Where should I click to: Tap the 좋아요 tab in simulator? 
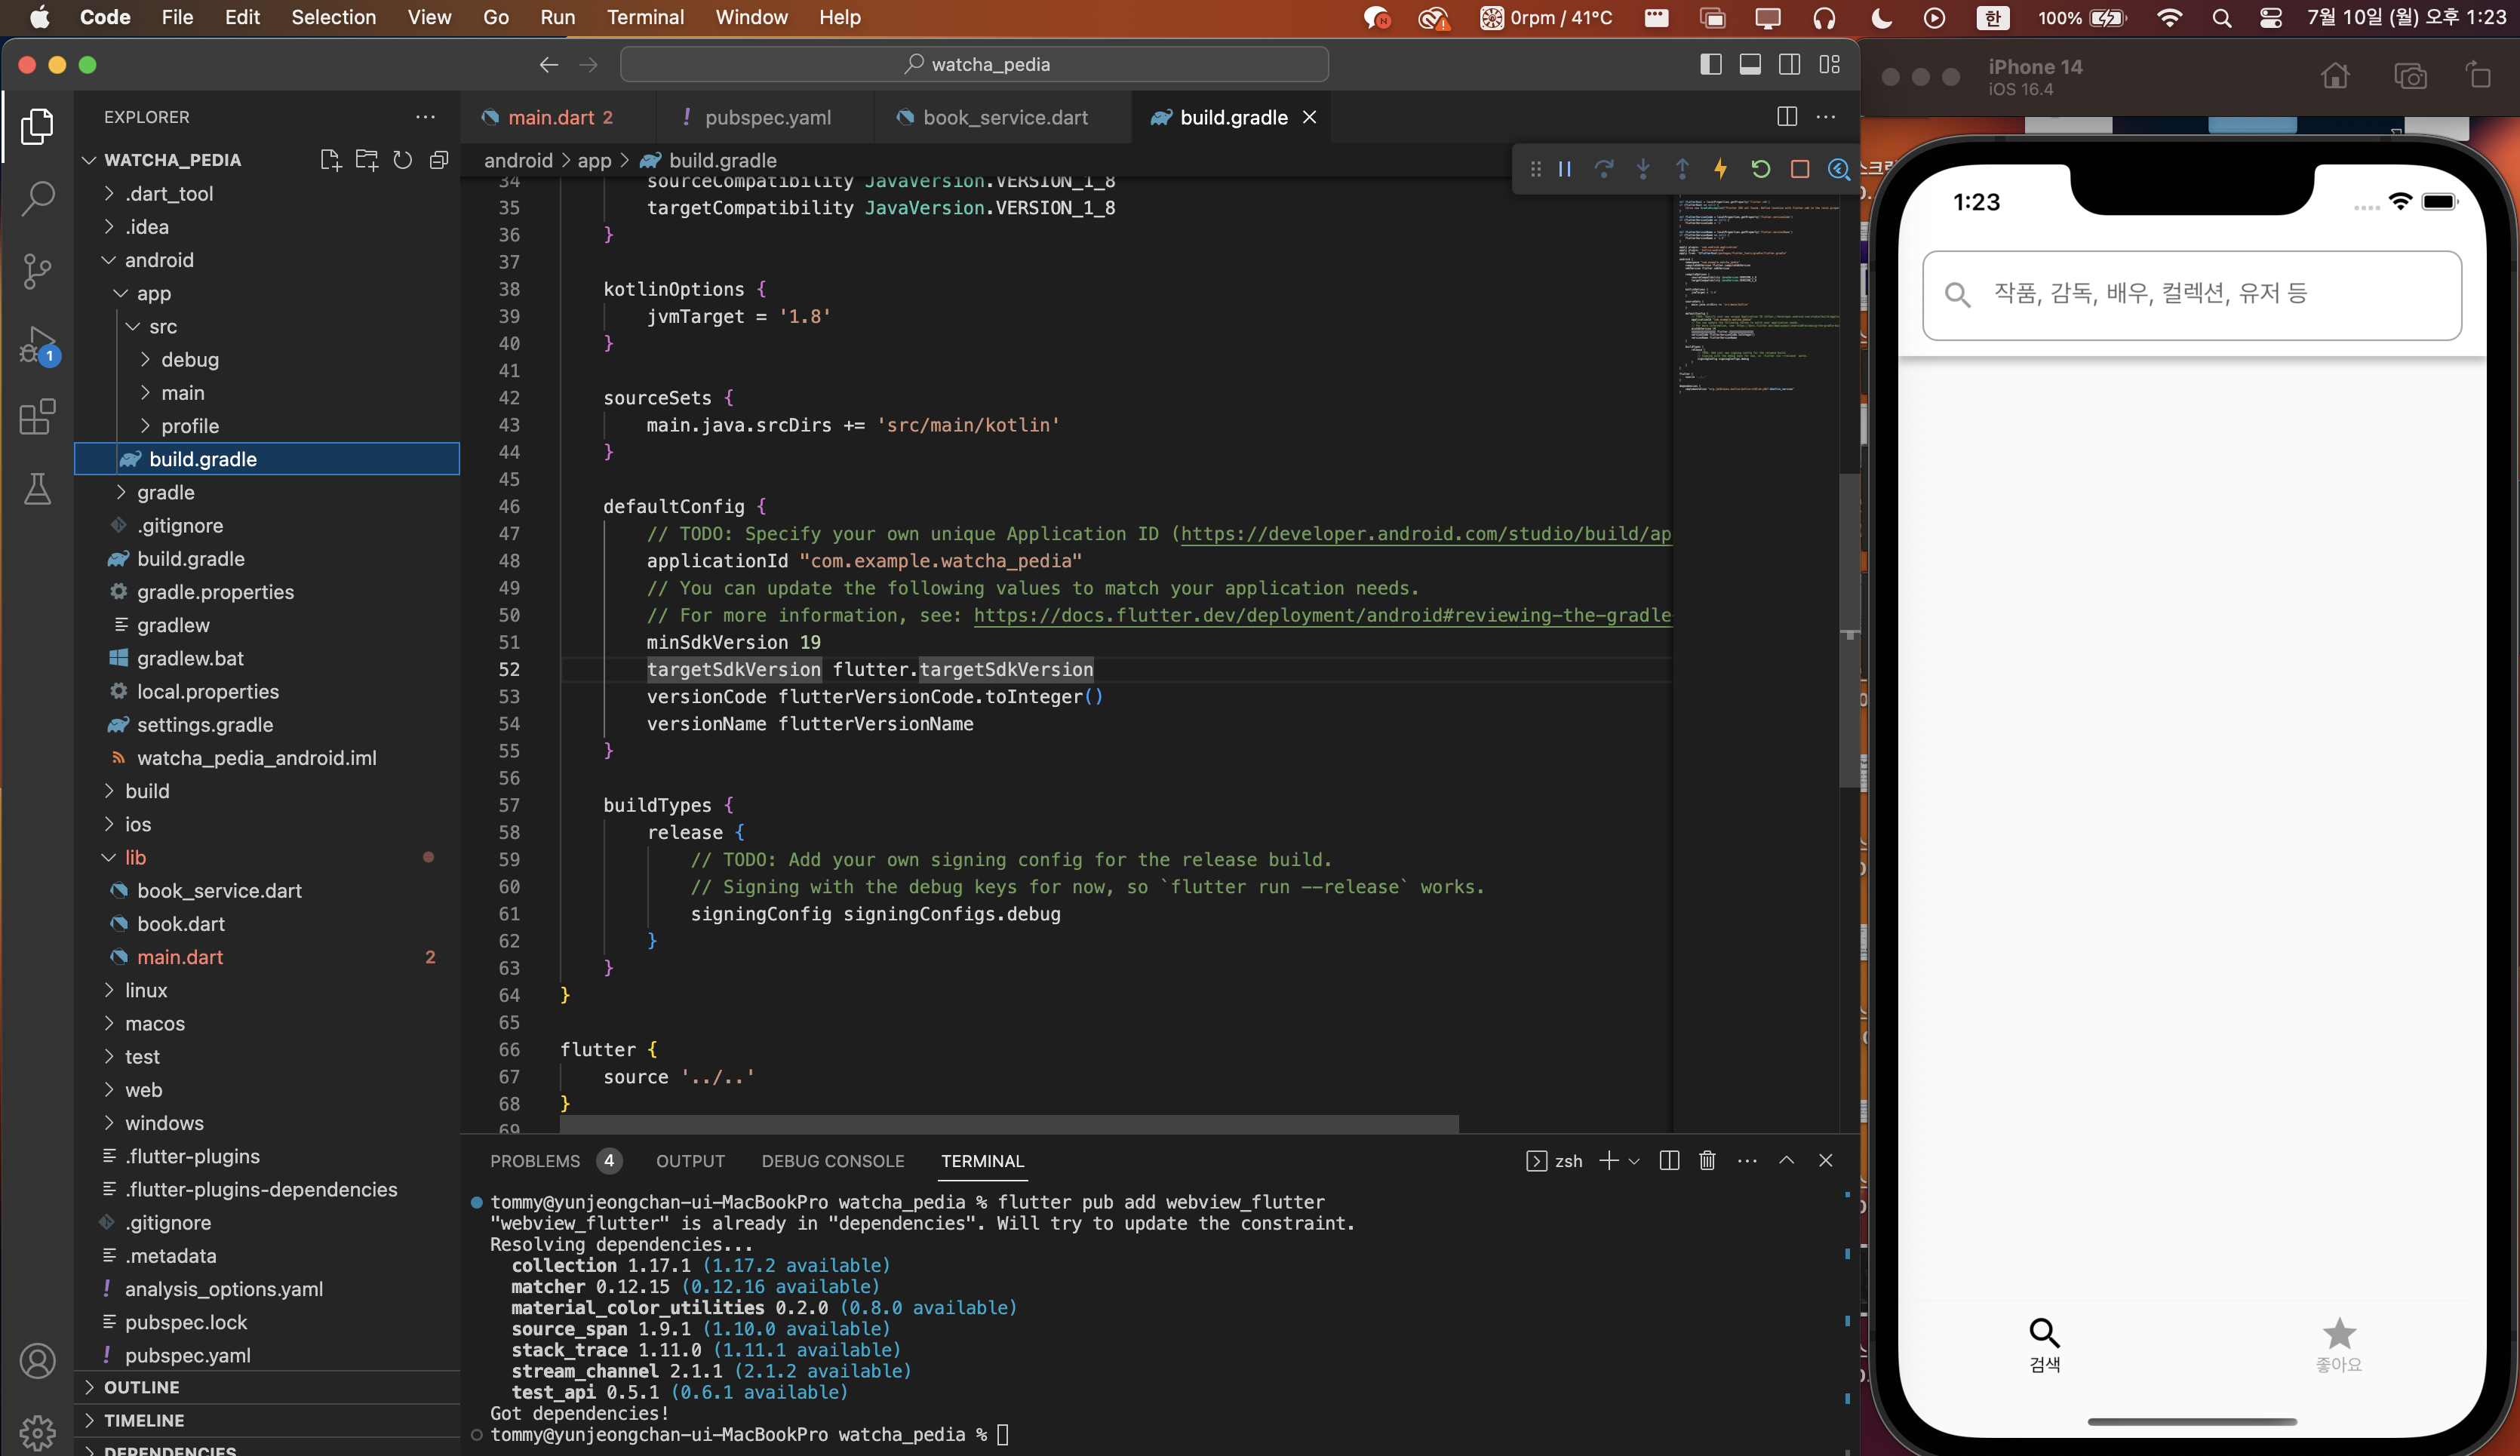(x=2338, y=1345)
